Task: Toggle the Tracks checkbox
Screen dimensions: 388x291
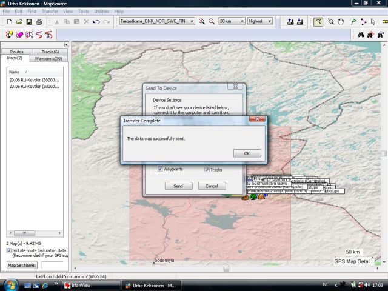Action: pos(207,170)
